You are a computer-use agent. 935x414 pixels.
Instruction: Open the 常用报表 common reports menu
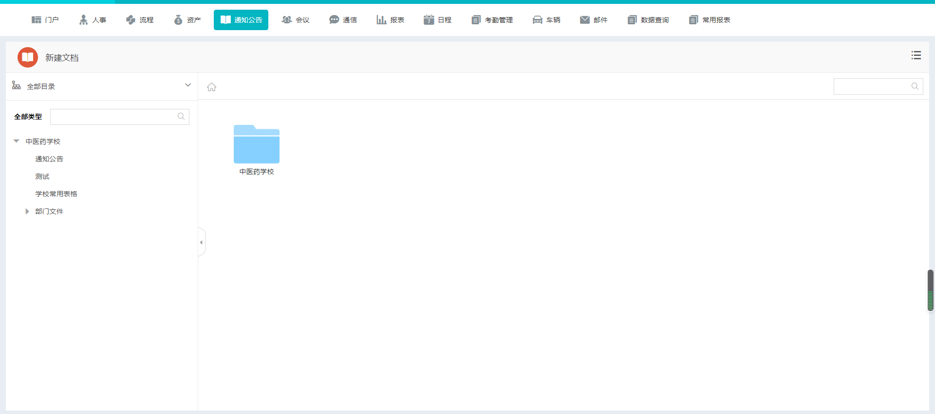(x=710, y=20)
